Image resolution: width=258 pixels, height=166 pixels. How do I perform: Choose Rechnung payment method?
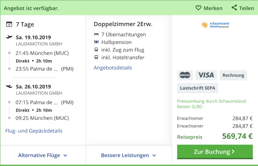[x=233, y=75]
